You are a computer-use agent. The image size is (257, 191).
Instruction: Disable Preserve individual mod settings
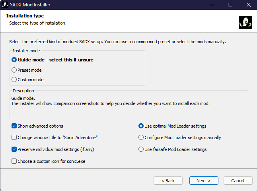pos(14,149)
